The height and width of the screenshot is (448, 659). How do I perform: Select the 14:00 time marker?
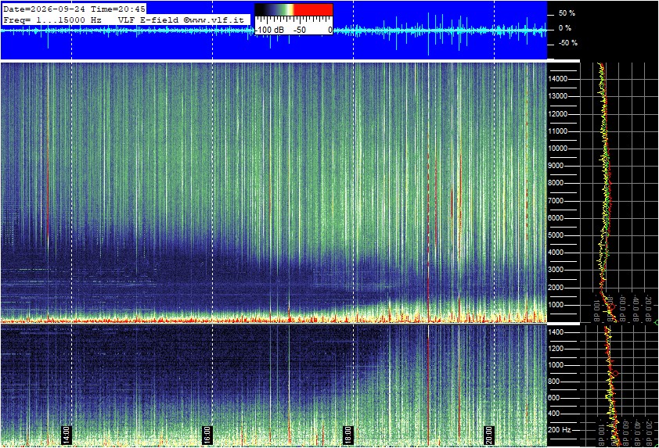click(66, 435)
